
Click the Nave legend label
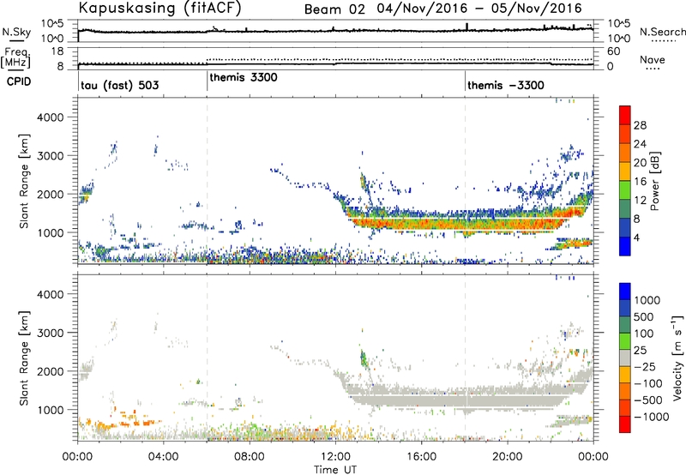[x=653, y=59]
